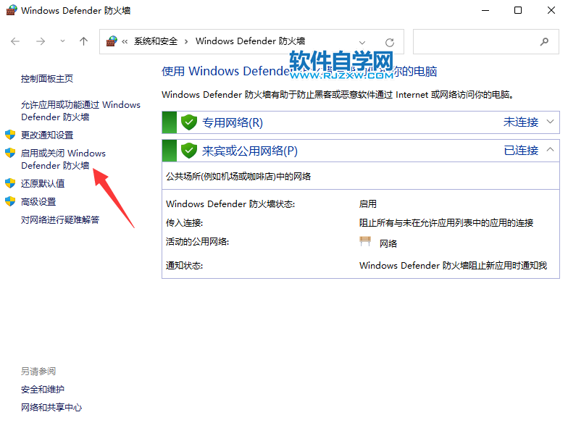Click the search magnifier icon
The image size is (568, 428).
point(544,42)
